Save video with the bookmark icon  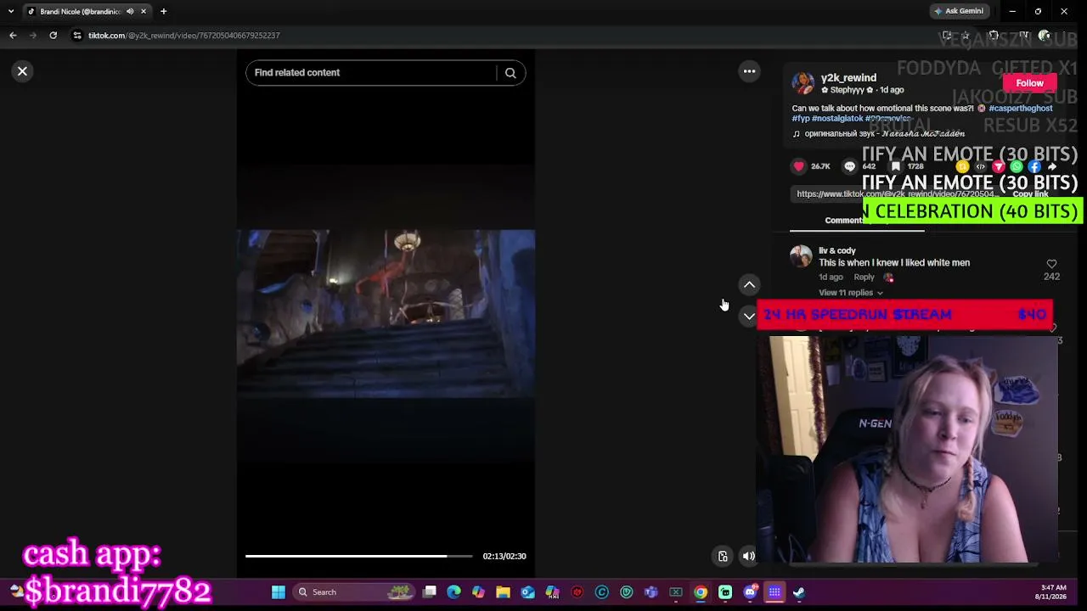895,166
